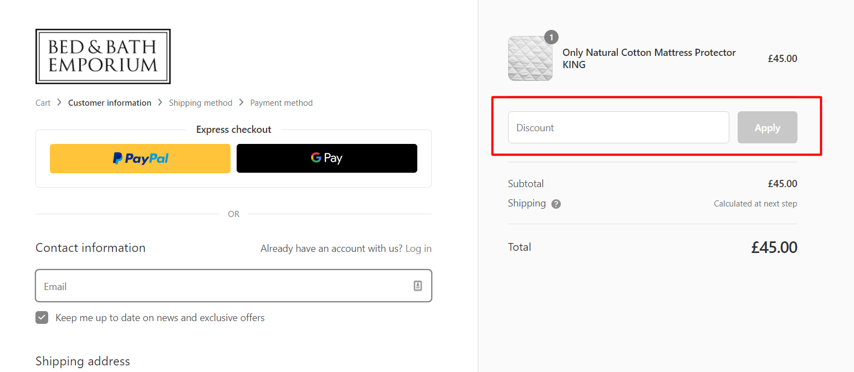Screen dimensions: 854x372
Task: Click the shipping help question mark icon
Action: [556, 204]
